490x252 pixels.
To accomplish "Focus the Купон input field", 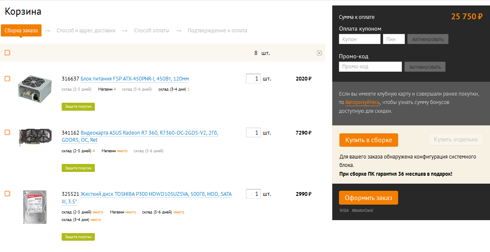I will coord(360,39).
